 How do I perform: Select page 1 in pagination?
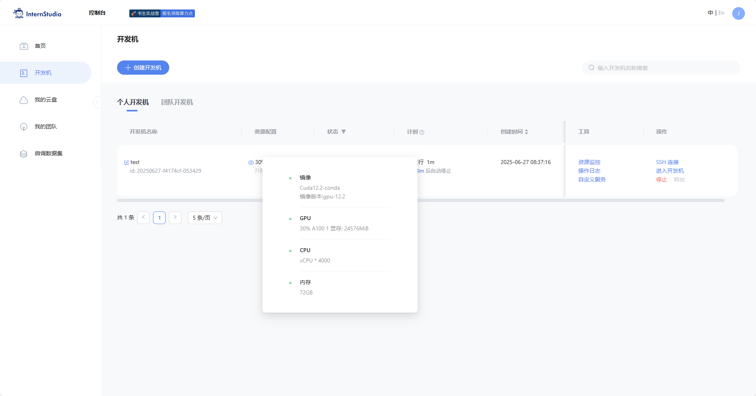click(159, 218)
